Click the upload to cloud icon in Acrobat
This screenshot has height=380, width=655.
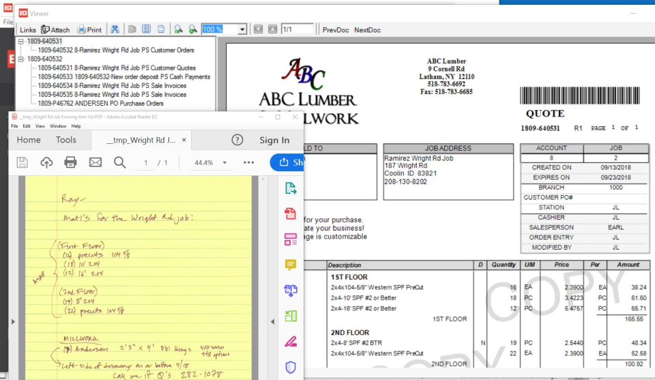pyautogui.click(x=46, y=162)
